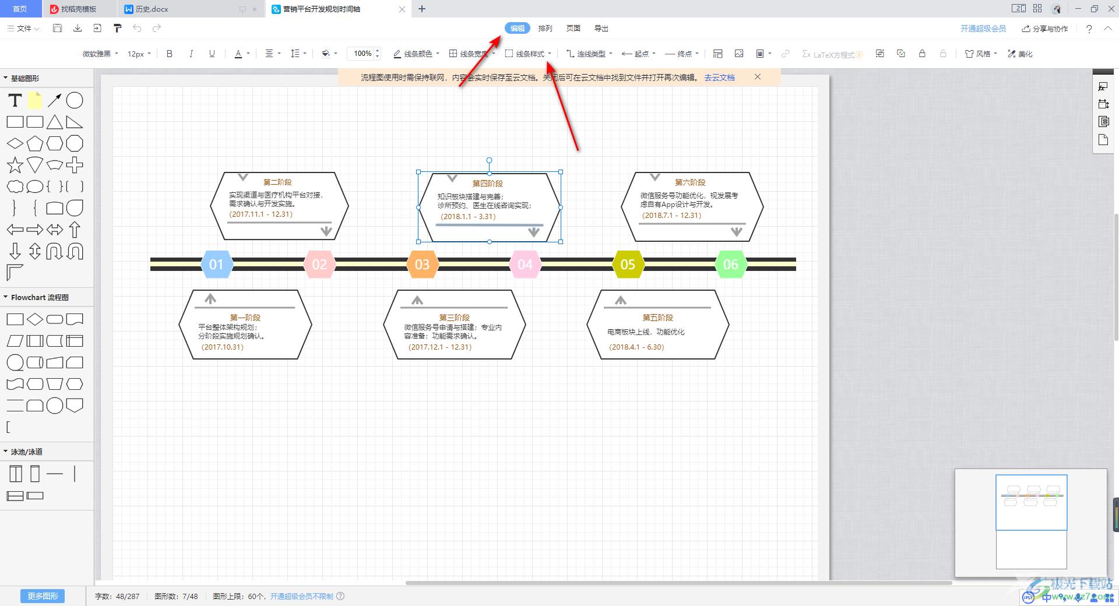Open the line spacing dropdown

[298, 54]
